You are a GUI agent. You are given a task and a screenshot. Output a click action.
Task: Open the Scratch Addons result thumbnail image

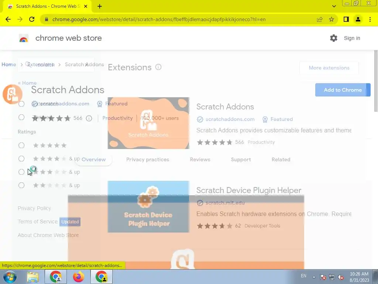(148, 123)
